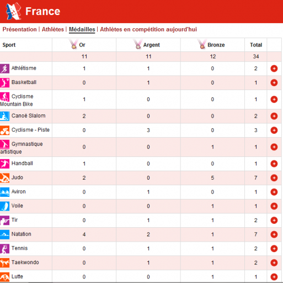This screenshot has width=283, height=283.
Task: Switch to the Athlètes tab
Action: click(x=53, y=29)
